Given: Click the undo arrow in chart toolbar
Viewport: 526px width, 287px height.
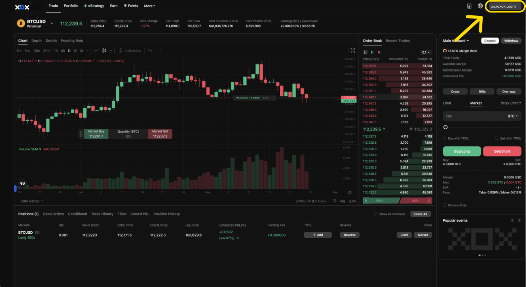Looking at the screenshot, I should (x=150, y=51).
